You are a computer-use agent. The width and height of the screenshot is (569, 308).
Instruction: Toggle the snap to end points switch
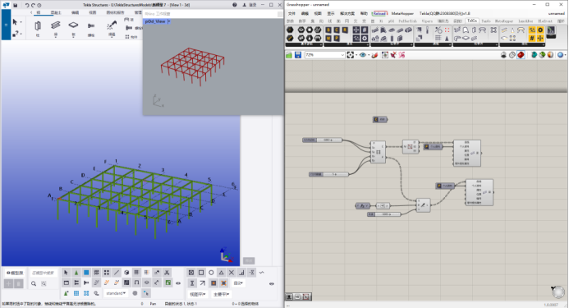tap(201, 273)
